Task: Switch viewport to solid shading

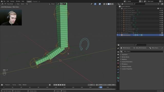Action: click(109, 4)
